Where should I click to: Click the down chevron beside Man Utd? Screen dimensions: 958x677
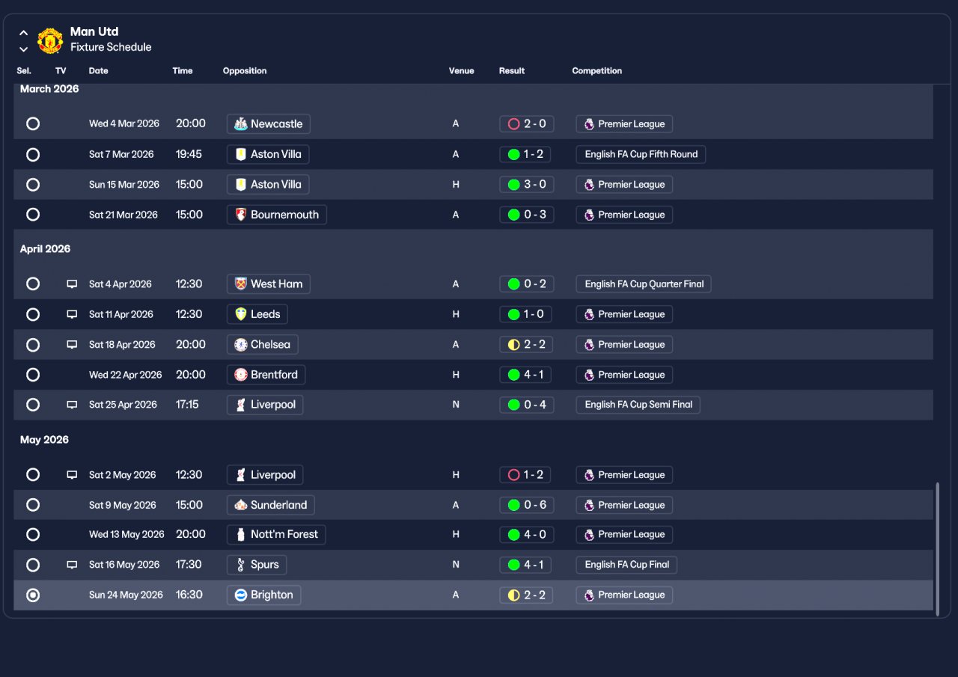coord(23,49)
